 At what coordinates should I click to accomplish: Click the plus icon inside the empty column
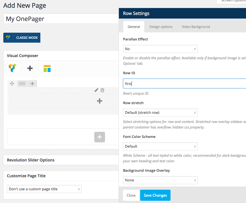click(x=100, y=101)
